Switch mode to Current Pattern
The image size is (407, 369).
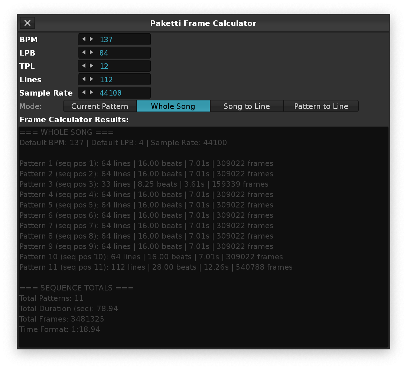(100, 106)
